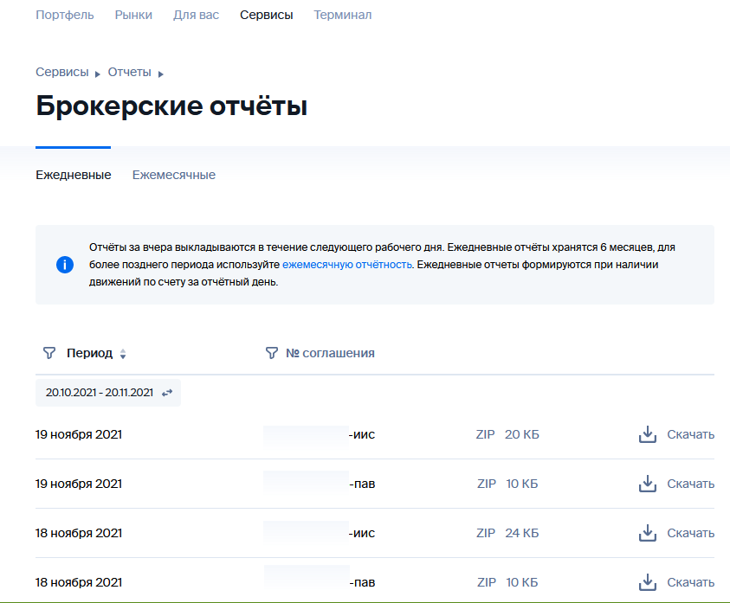Screen dimensions: 730x603
Task: Open the Портфель section in top navigation
Action: pyautogui.click(x=65, y=15)
